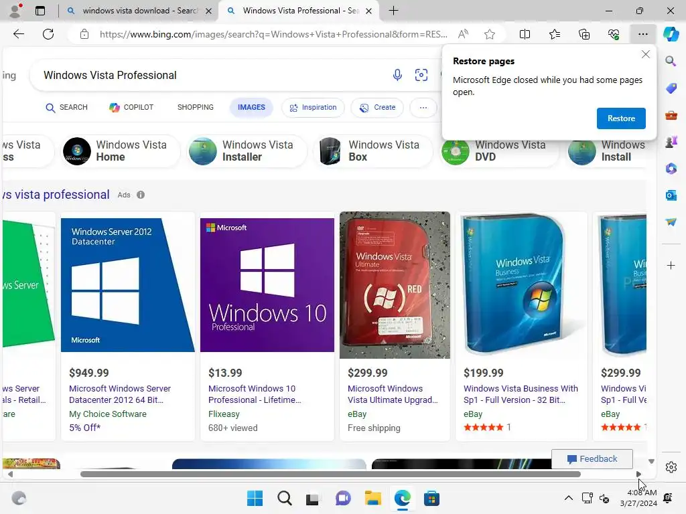Refresh the current page
686x514 pixels.
pos(48,34)
